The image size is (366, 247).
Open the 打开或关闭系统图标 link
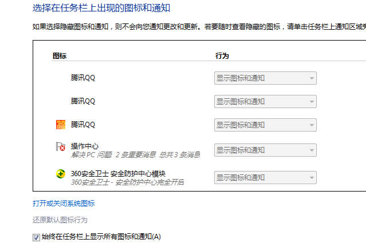[64, 203]
